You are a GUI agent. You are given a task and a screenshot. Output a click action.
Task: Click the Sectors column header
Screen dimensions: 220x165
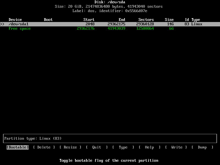146,20
